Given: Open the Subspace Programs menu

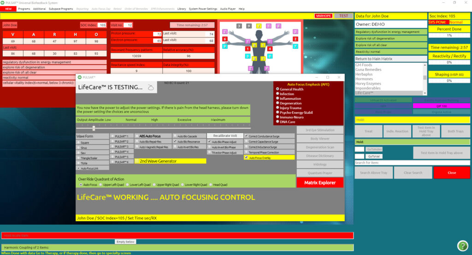Looking at the screenshot, I should pyautogui.click(x=60, y=9).
